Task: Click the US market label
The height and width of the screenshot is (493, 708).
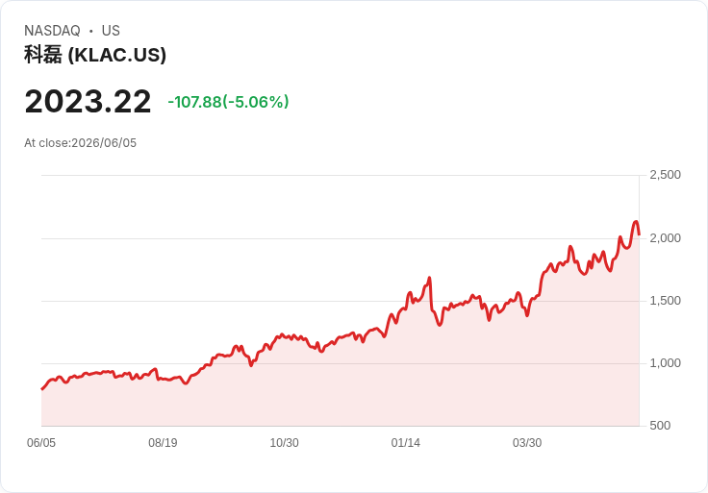Action: tap(111, 31)
